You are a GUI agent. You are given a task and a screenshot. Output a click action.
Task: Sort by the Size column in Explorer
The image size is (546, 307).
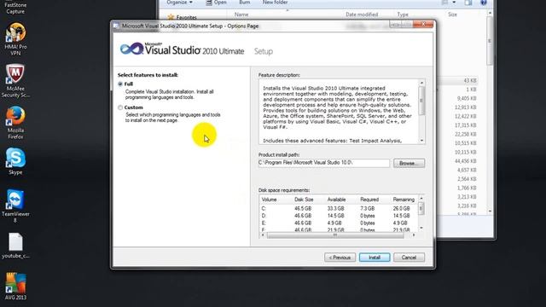452,14
